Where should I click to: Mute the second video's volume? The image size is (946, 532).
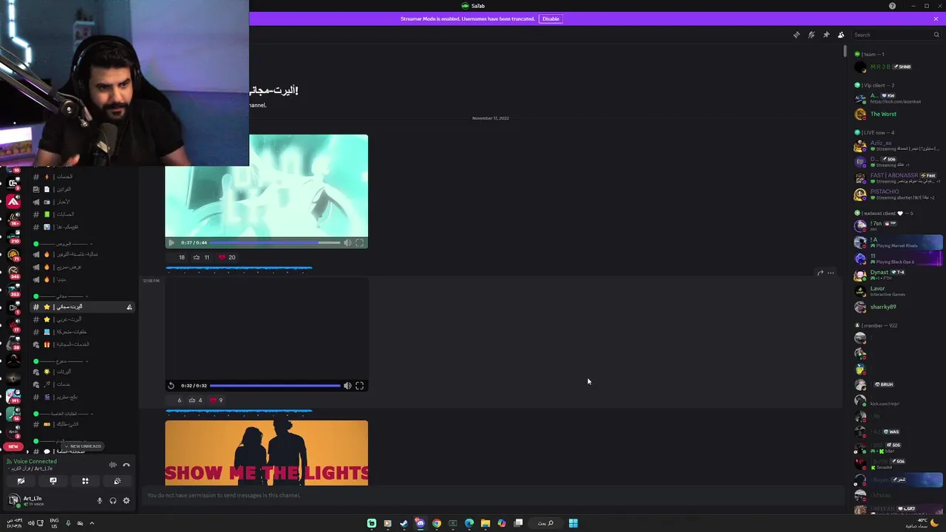pyautogui.click(x=347, y=386)
